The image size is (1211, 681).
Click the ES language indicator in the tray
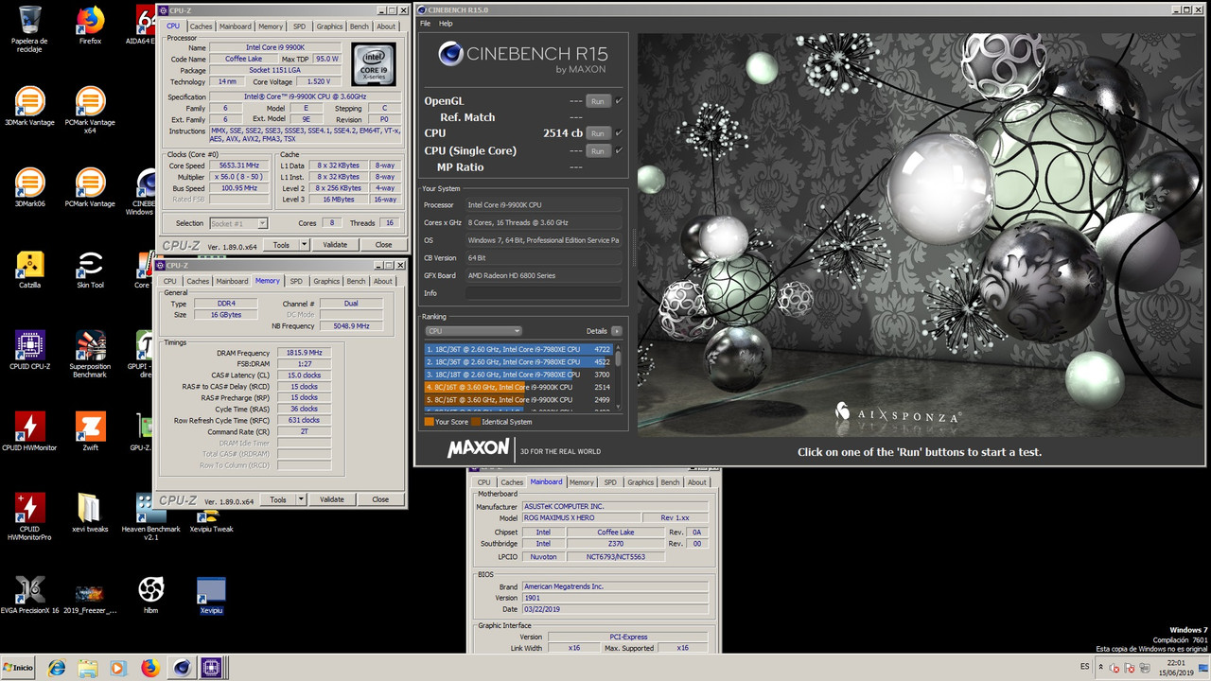[1084, 667]
